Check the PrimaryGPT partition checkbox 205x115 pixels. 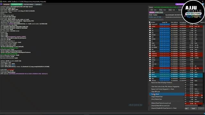(x=150, y=24)
